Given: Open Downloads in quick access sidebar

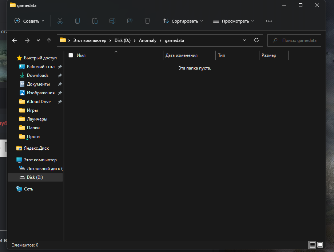Looking at the screenshot, I should 37,75.
